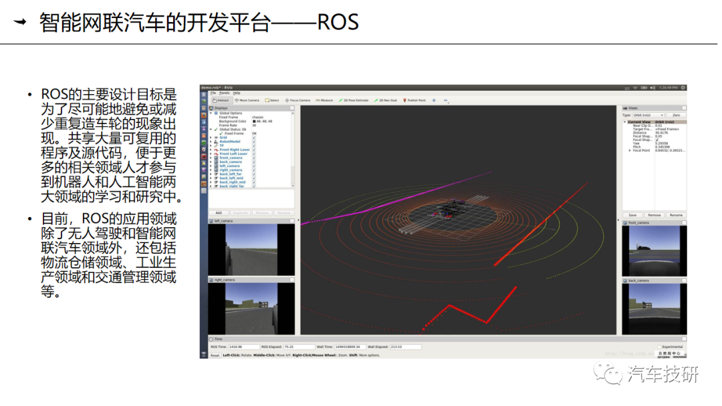The height and width of the screenshot is (406, 722).
Task: Click the Reset button at bottom left
Action: [215, 355]
